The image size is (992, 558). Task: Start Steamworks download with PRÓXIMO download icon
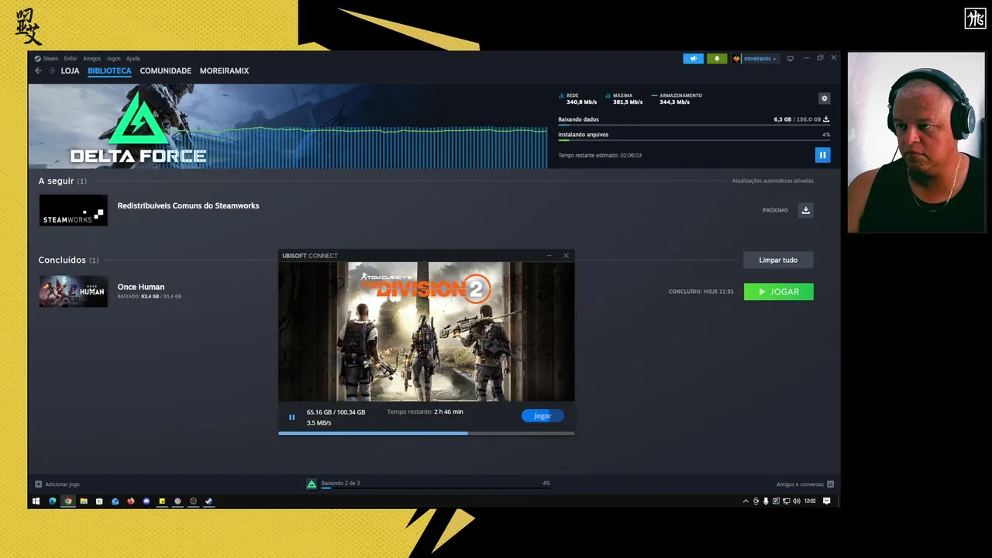point(806,210)
